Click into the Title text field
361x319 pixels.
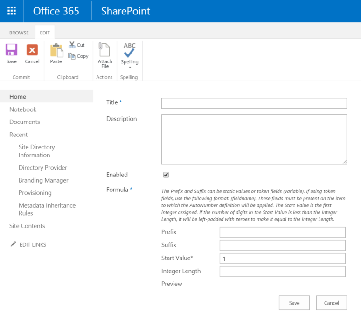(x=254, y=103)
